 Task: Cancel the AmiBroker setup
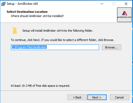pyautogui.click(x=119, y=97)
